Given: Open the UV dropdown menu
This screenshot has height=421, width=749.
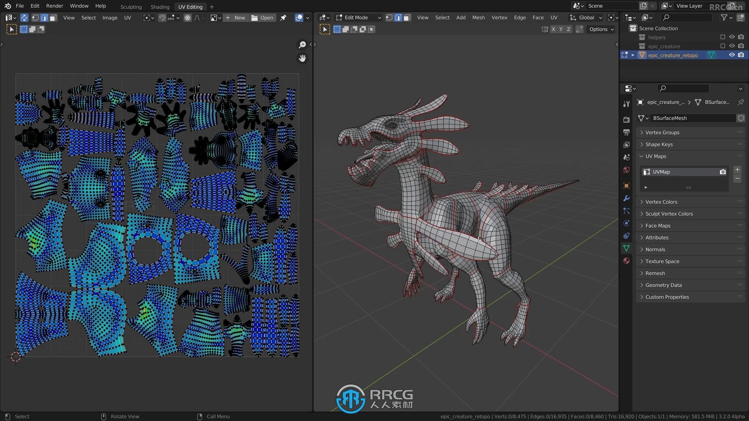Looking at the screenshot, I should 128,18.
